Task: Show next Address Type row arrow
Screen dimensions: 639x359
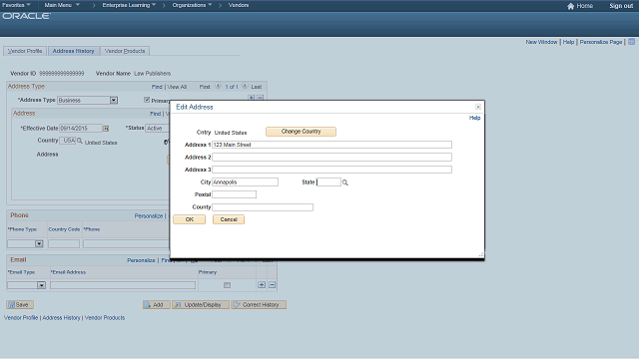Action: pos(245,86)
